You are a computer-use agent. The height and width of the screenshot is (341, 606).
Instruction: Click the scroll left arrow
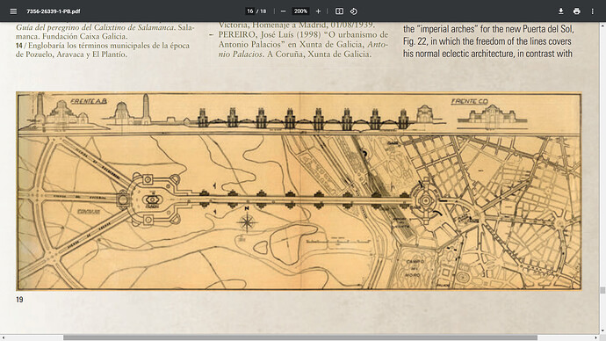click(4, 337)
